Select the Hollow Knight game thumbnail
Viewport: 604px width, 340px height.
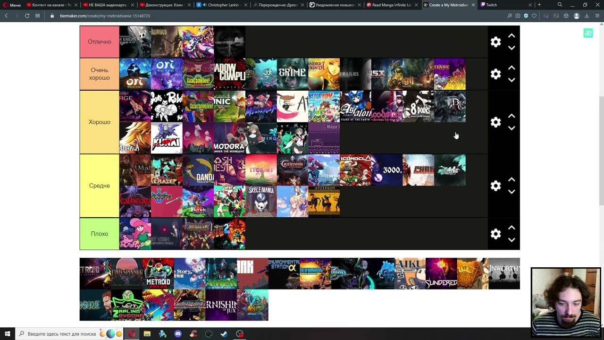coord(135,42)
